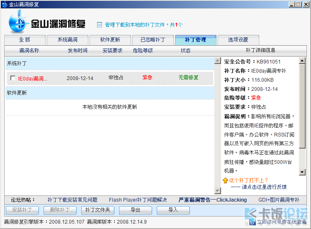Click the title bar application icon
This screenshot has width=311, height=229.
pos(5,5)
